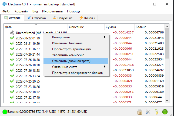
Task: Switch to the Каналы tab
Action: click(87, 18)
